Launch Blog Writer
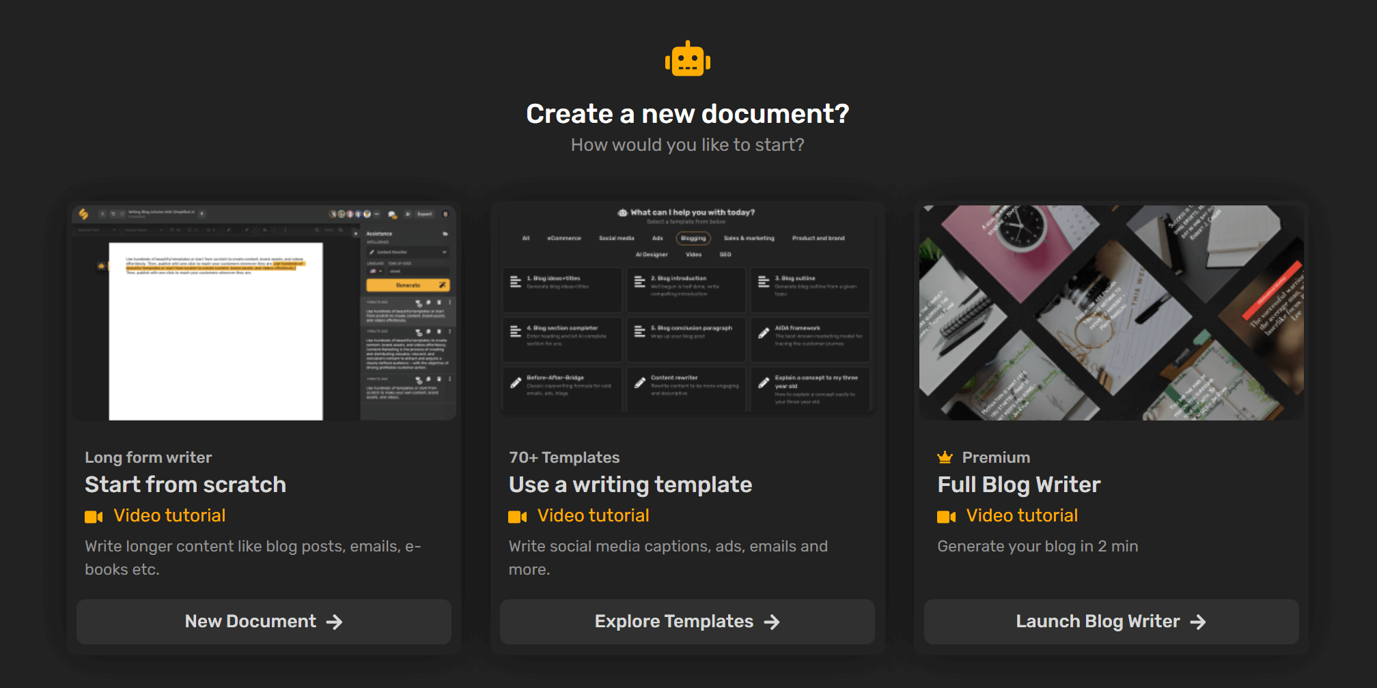1377x688 pixels. [x=1111, y=622]
